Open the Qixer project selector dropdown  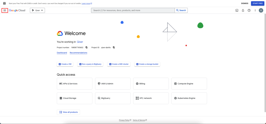[37, 10]
